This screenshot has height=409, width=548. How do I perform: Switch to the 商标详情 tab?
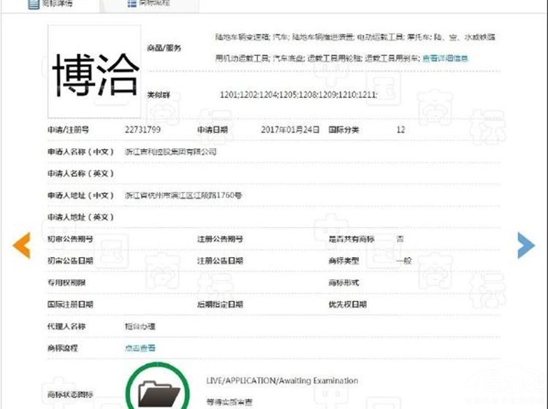tap(57, 4)
